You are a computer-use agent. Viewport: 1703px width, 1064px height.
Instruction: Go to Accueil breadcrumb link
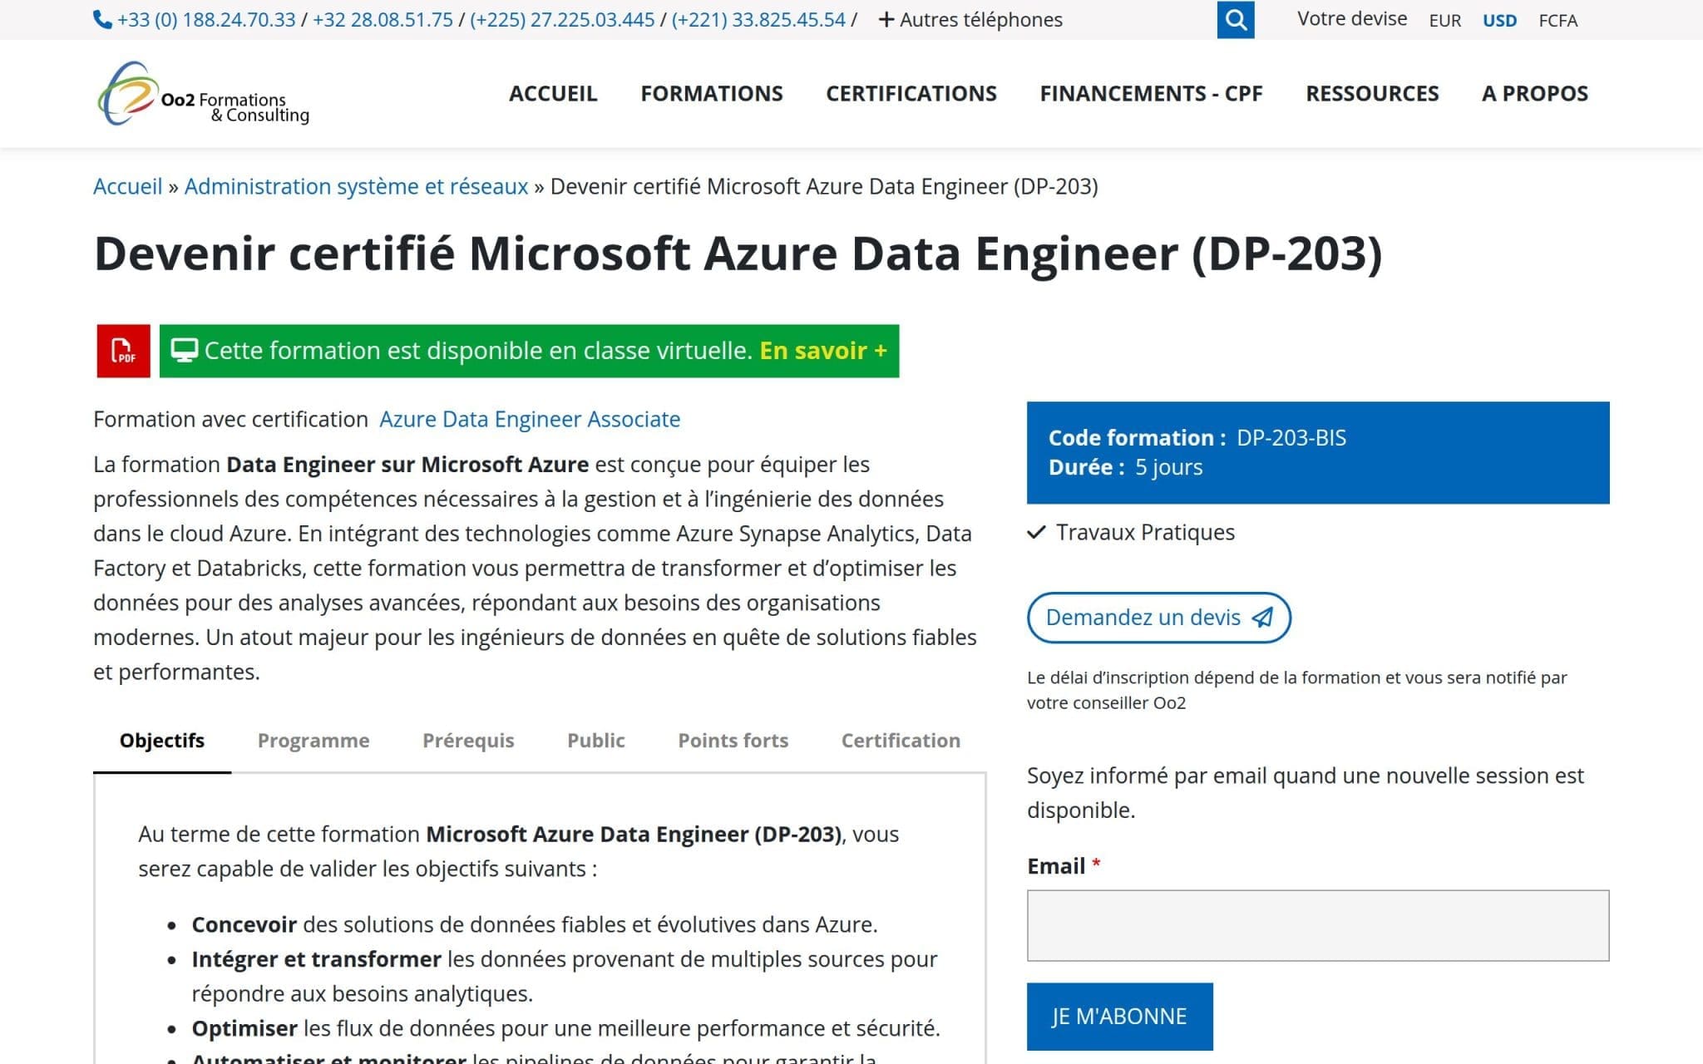[x=128, y=186]
